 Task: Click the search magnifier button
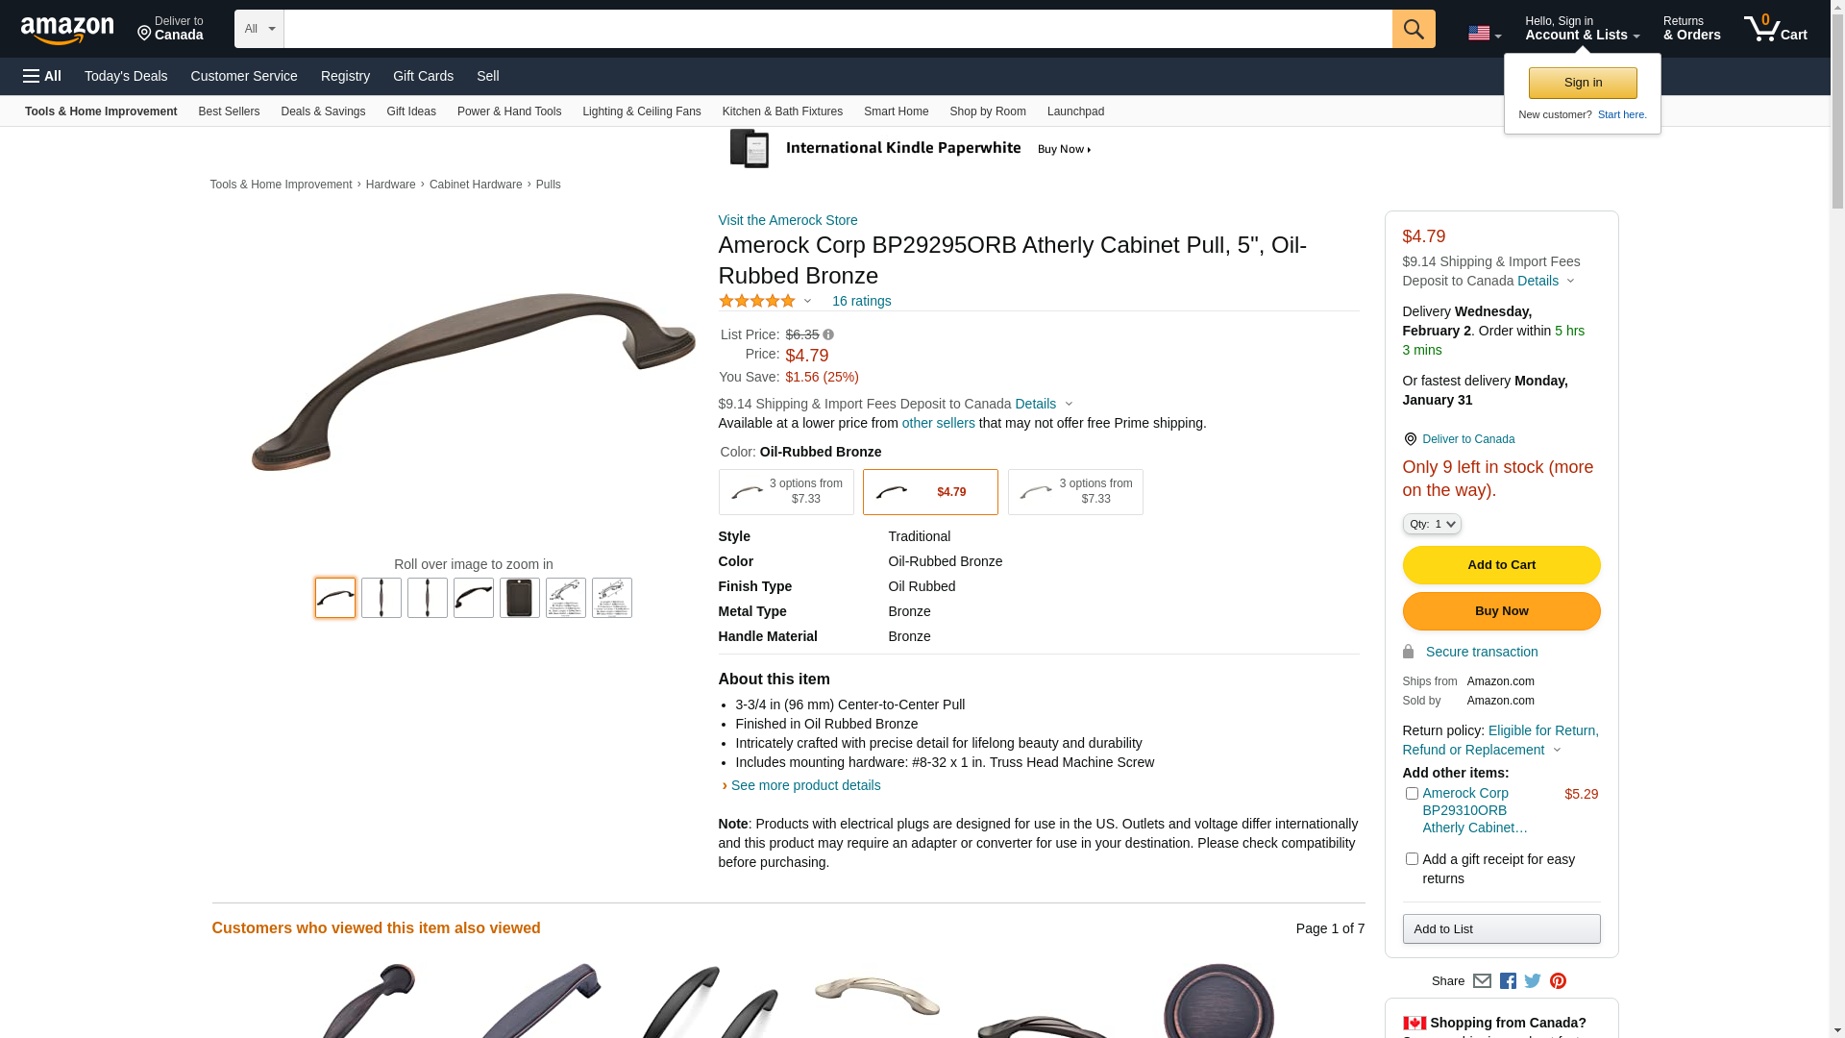(1414, 29)
